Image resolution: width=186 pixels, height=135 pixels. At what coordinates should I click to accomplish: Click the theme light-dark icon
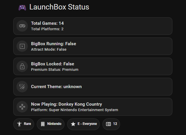click(x=22, y=87)
